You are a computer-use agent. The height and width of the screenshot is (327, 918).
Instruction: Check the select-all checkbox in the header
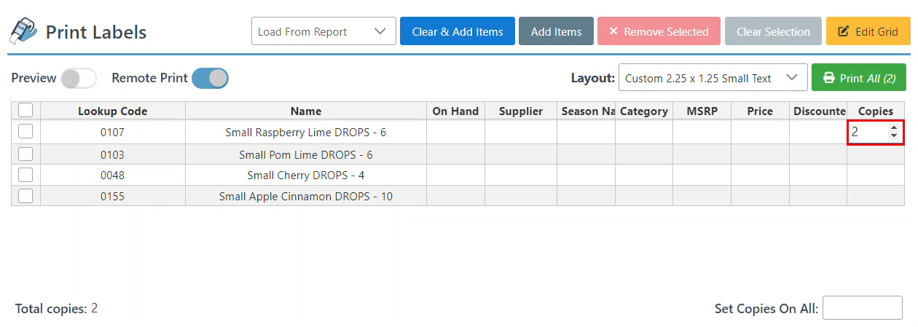[x=25, y=110]
